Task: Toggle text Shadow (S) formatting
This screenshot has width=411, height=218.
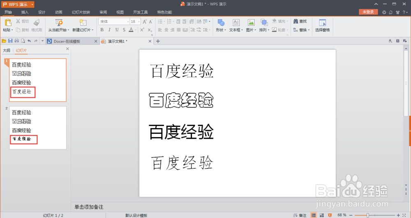Action: coord(124,30)
